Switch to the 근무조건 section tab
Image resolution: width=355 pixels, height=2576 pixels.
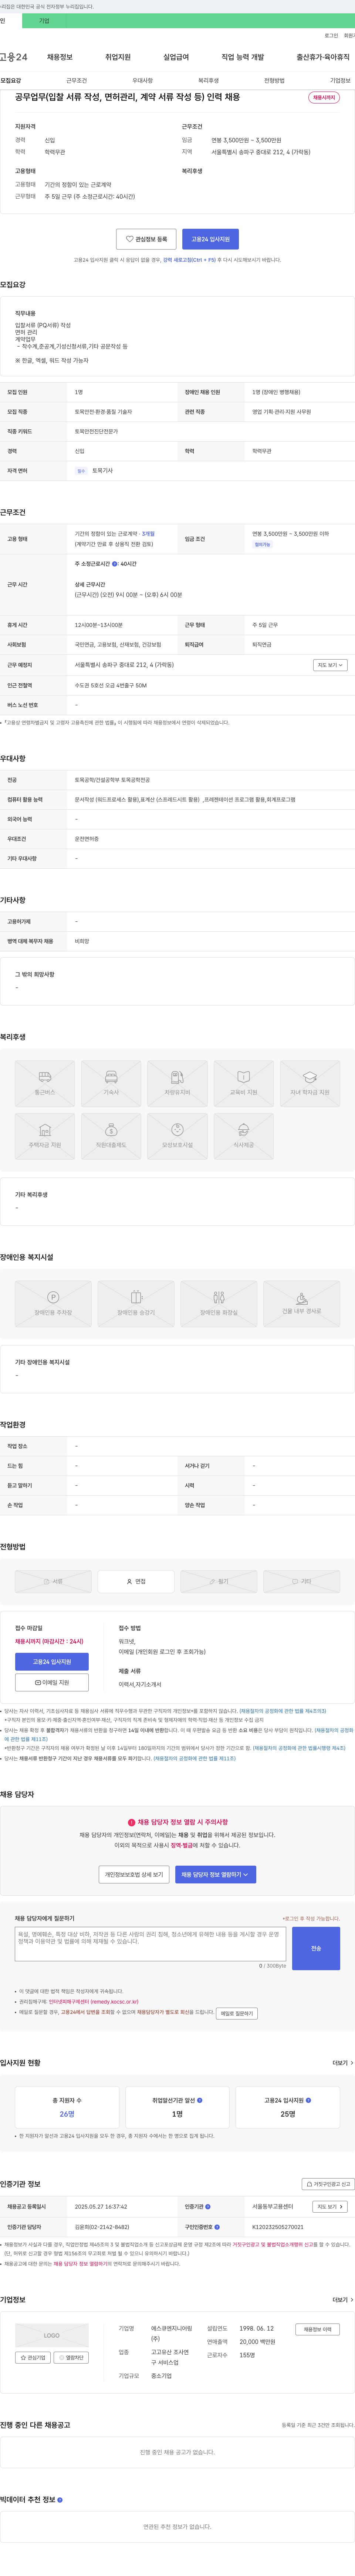click(x=77, y=80)
